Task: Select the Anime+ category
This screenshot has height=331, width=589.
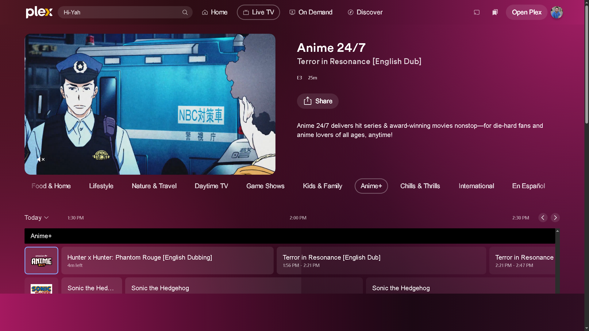Action: [x=371, y=186]
